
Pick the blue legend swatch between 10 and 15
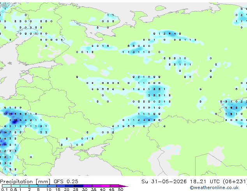click(x=52, y=186)
